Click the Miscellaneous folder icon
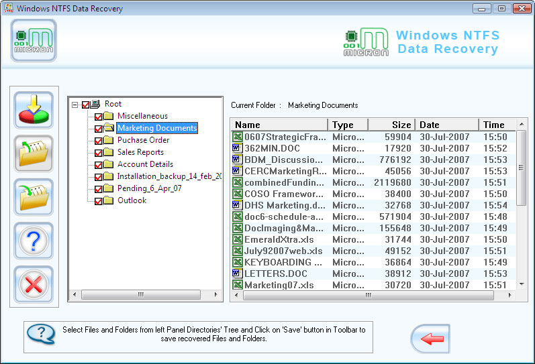Screen dimensions: 535x364 coord(109,116)
